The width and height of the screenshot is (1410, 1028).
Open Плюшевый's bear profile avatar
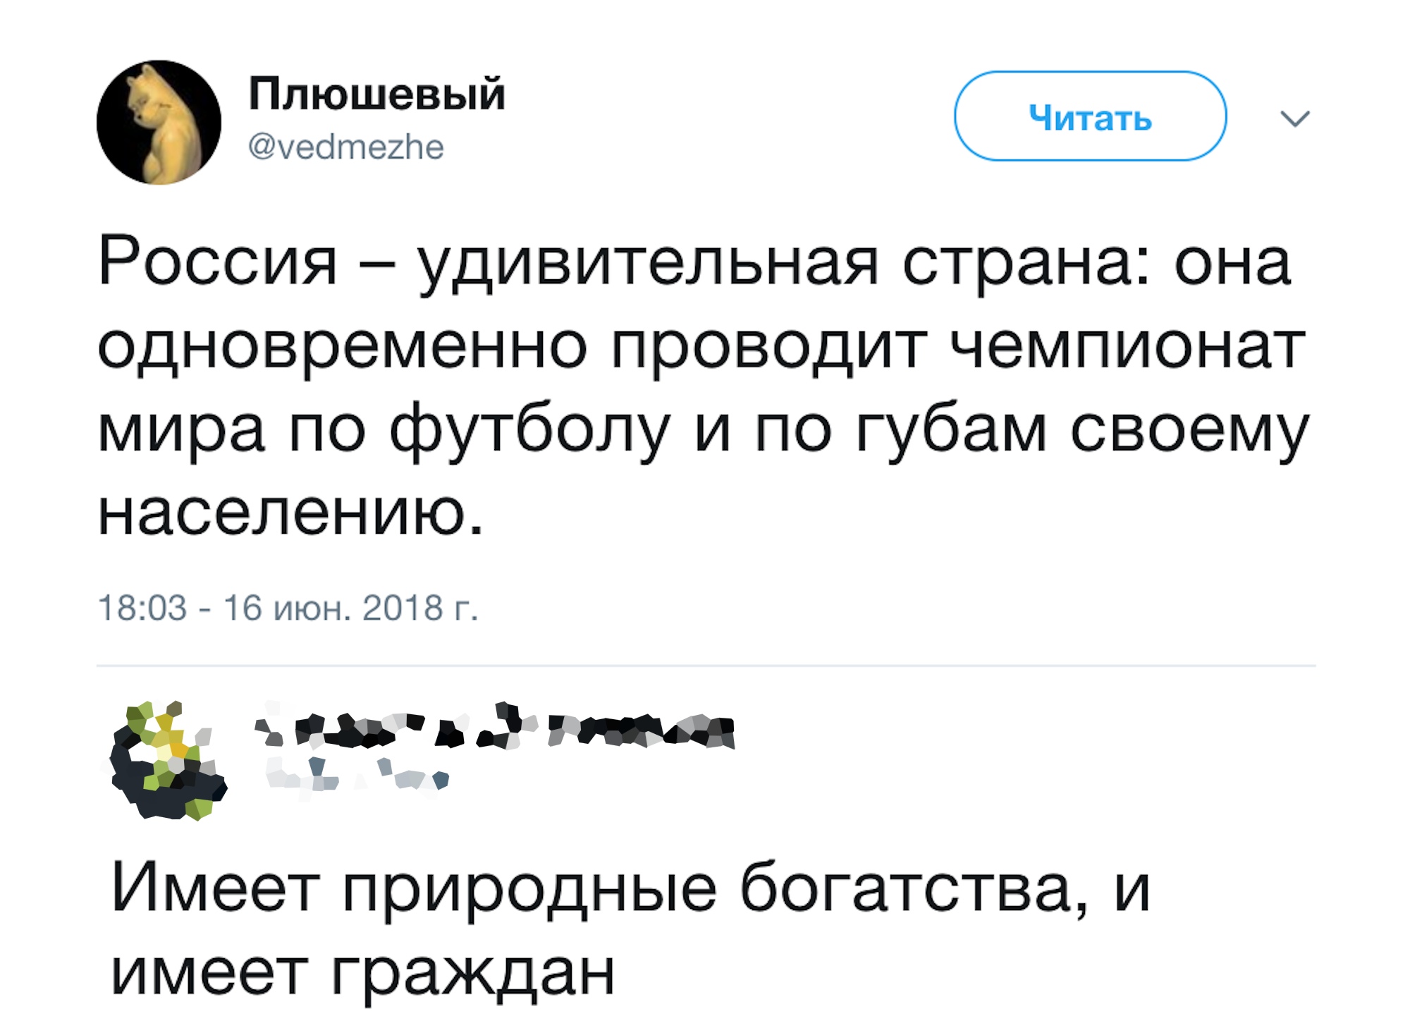pyautogui.click(x=159, y=122)
